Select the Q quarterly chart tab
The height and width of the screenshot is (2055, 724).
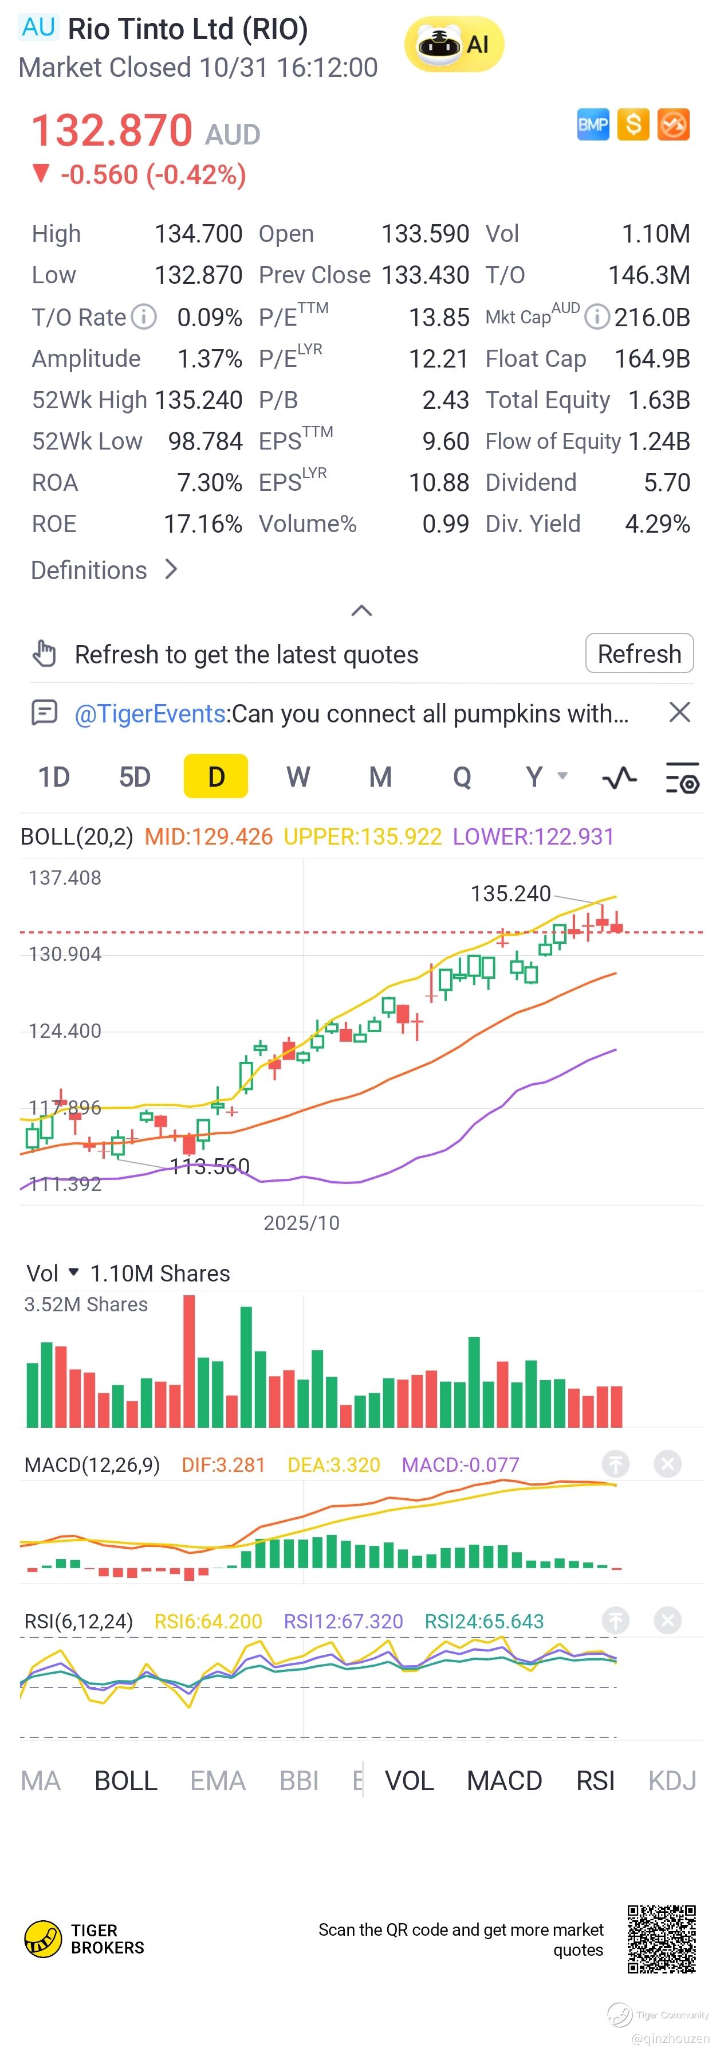coord(462,776)
